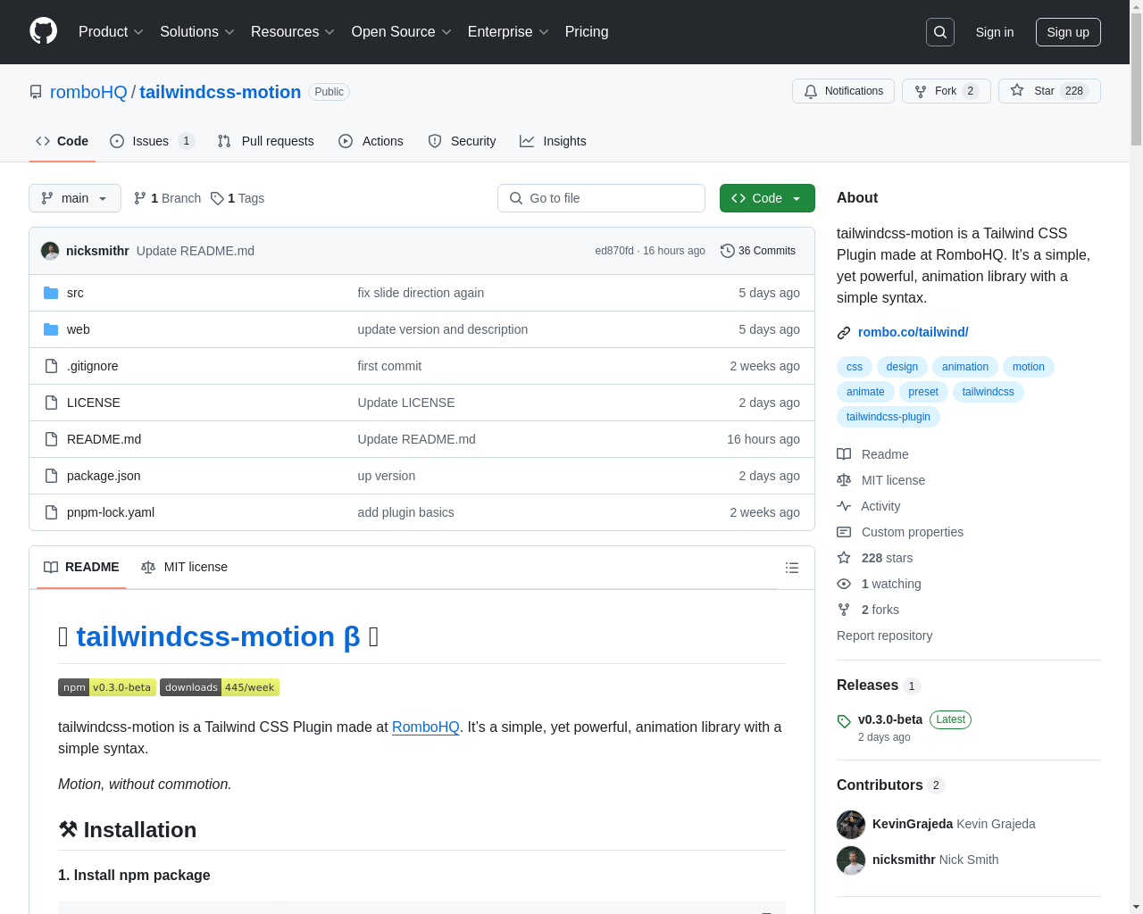Screen dimensions: 1143x914
Task: Open the romboHQ owner link
Action: pos(88,92)
